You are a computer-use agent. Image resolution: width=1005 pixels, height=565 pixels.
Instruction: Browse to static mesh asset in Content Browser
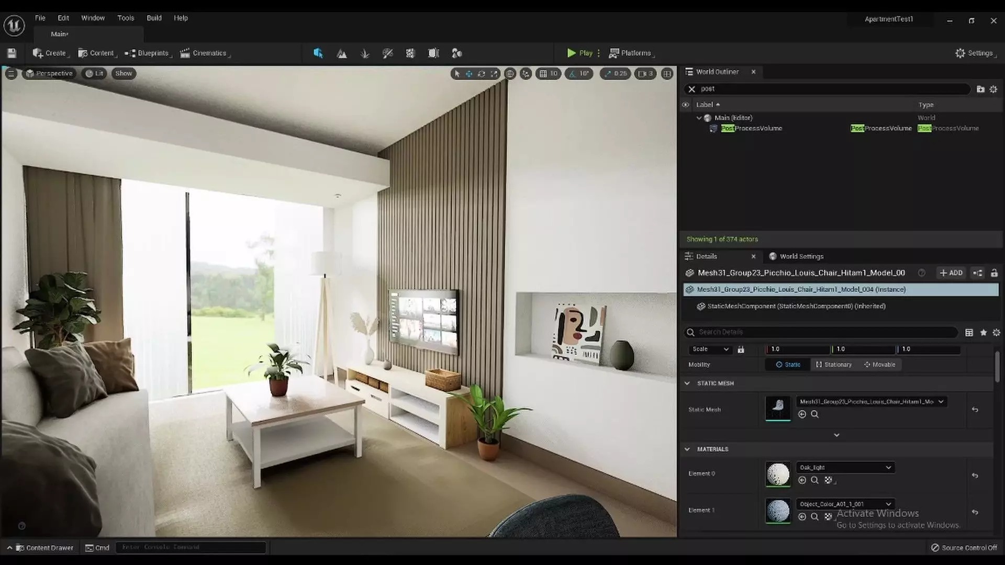click(814, 414)
